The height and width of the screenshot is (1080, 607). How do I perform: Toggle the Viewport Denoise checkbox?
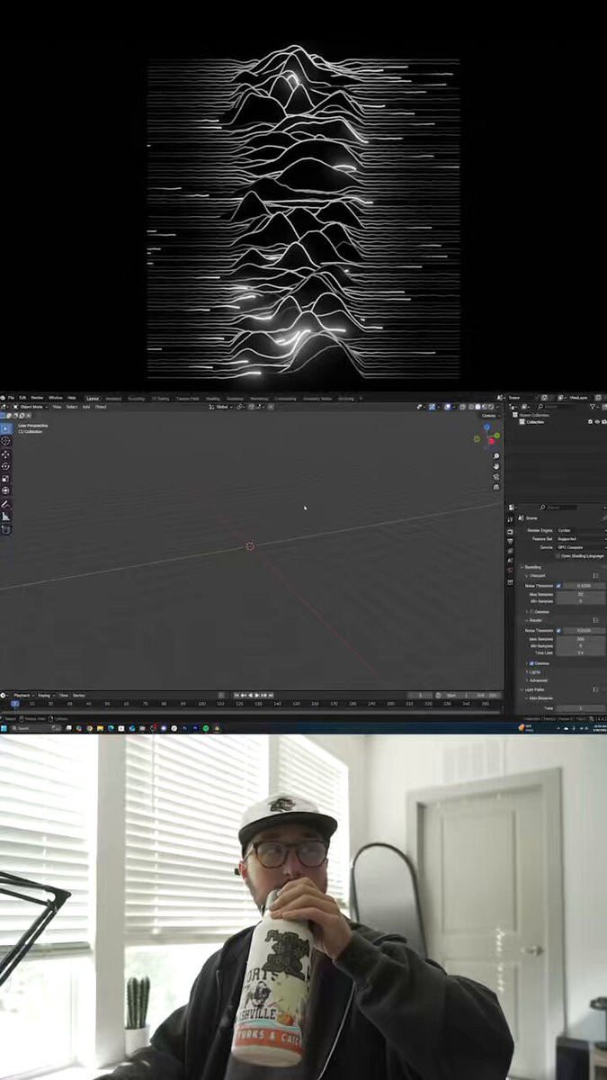pos(531,612)
